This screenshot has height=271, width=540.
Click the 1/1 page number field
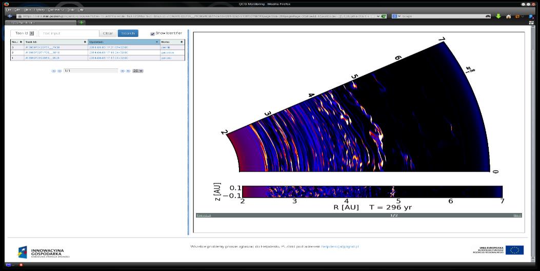coord(91,71)
